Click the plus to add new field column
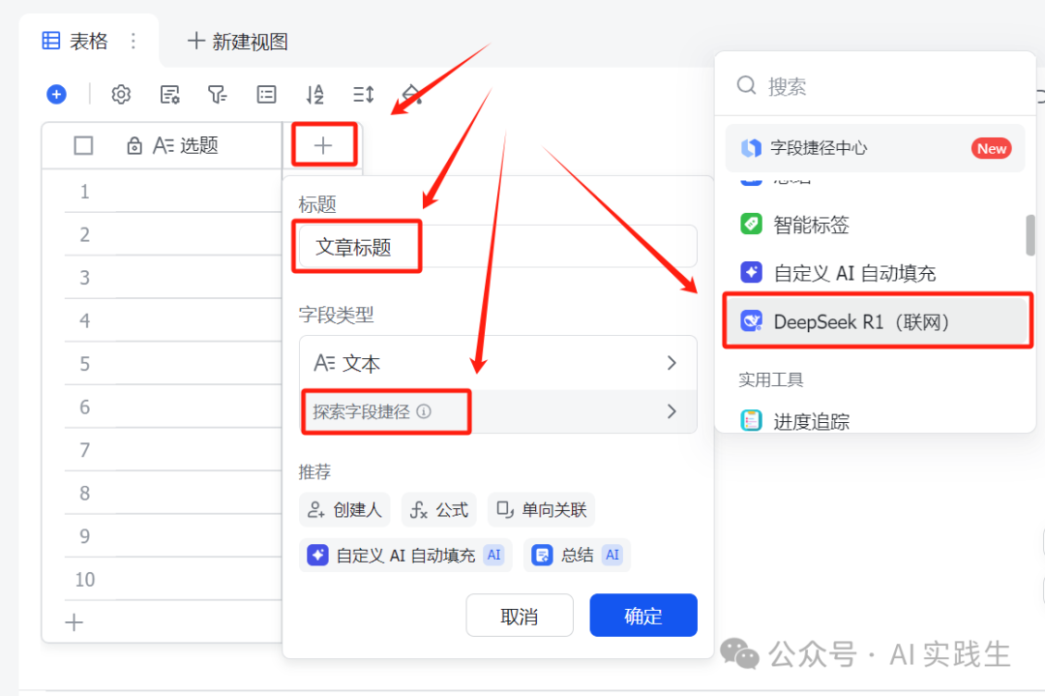1045x696 pixels. tap(323, 145)
